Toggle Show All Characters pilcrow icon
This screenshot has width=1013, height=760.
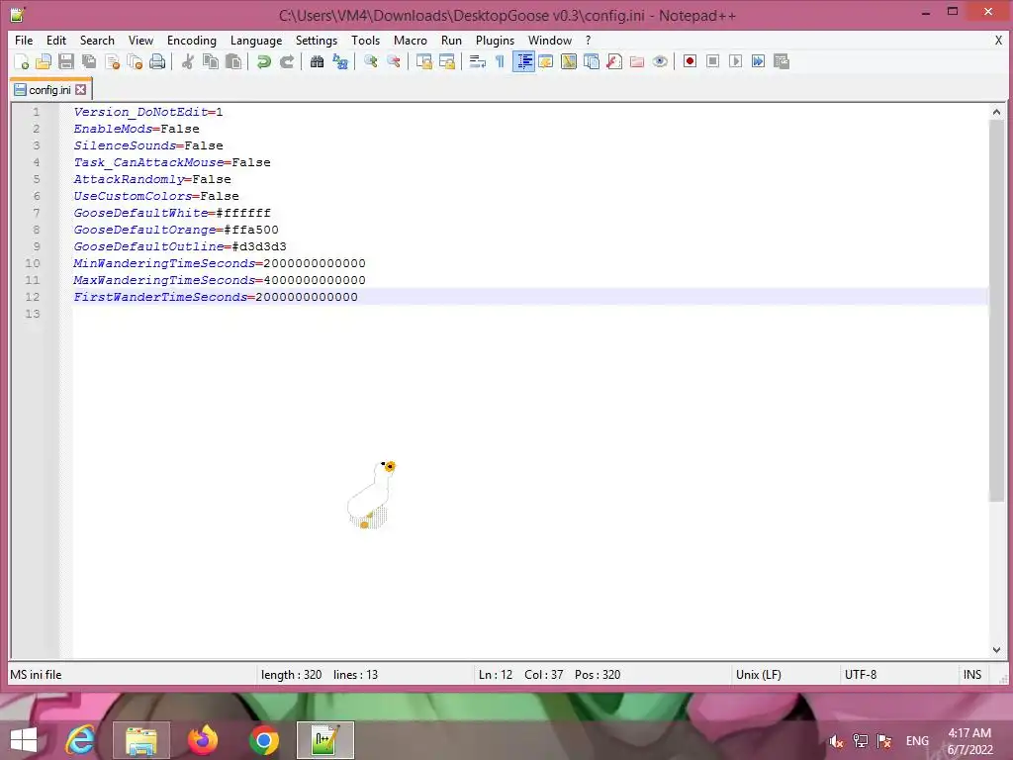point(500,61)
